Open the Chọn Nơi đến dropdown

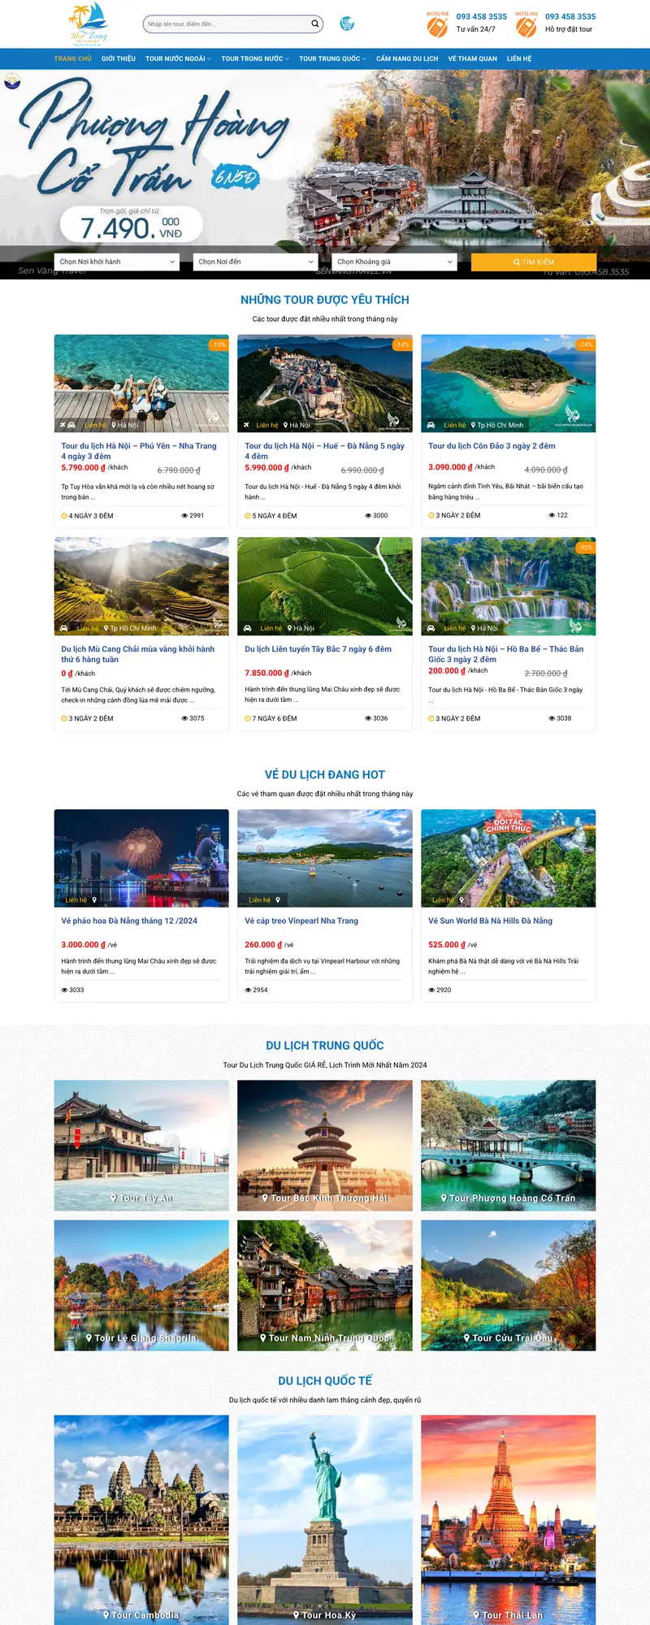tap(255, 262)
